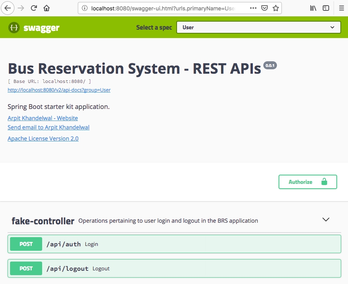Open the library bookshelf icon
The image size is (348, 284).
(x=313, y=8)
